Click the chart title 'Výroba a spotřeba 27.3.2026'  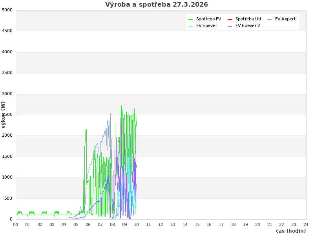pos(157,5)
